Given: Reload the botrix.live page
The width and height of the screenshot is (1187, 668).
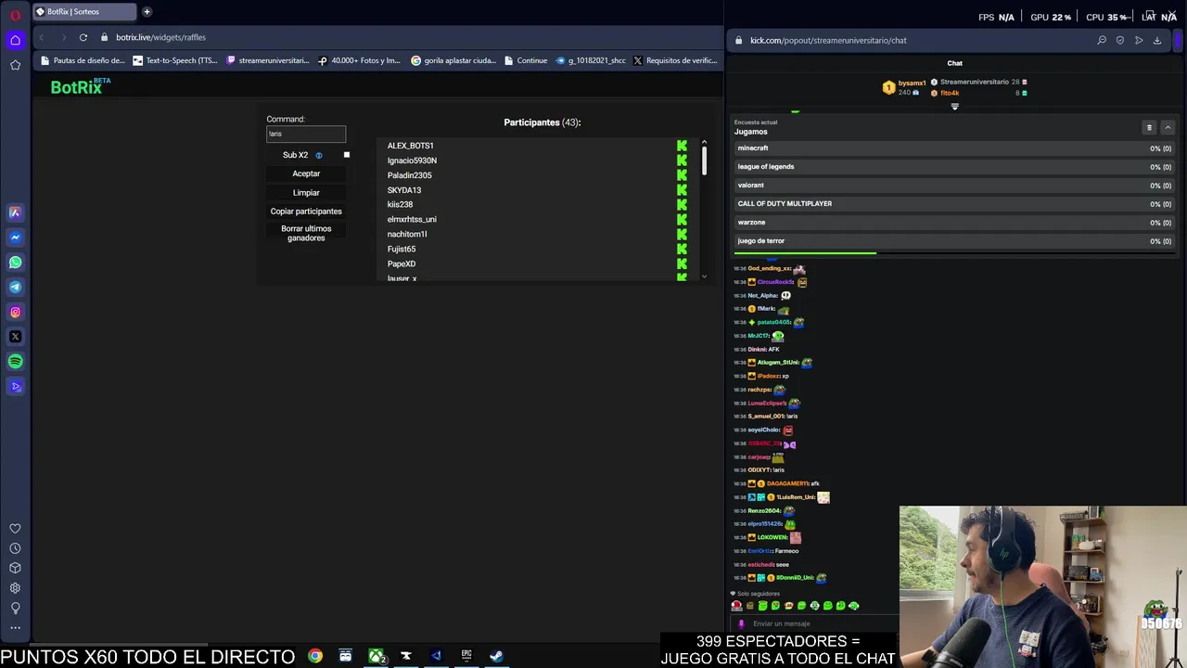Looking at the screenshot, I should tap(83, 37).
